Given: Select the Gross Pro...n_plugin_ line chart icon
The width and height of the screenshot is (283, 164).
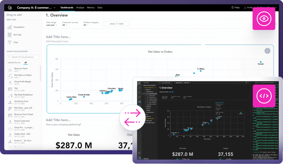Looking at the screenshot, I should (x=10, y=129).
